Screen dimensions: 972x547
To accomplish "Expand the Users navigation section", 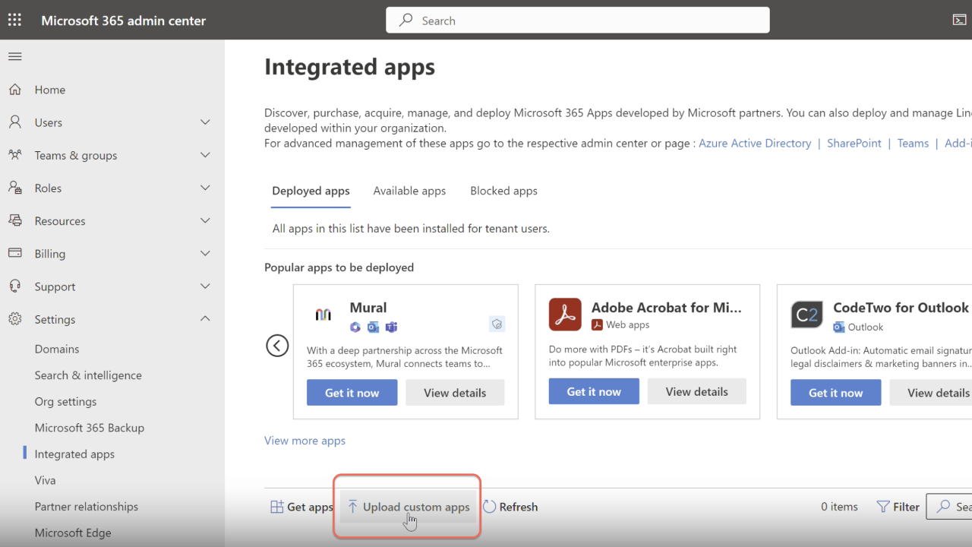I will [x=204, y=122].
